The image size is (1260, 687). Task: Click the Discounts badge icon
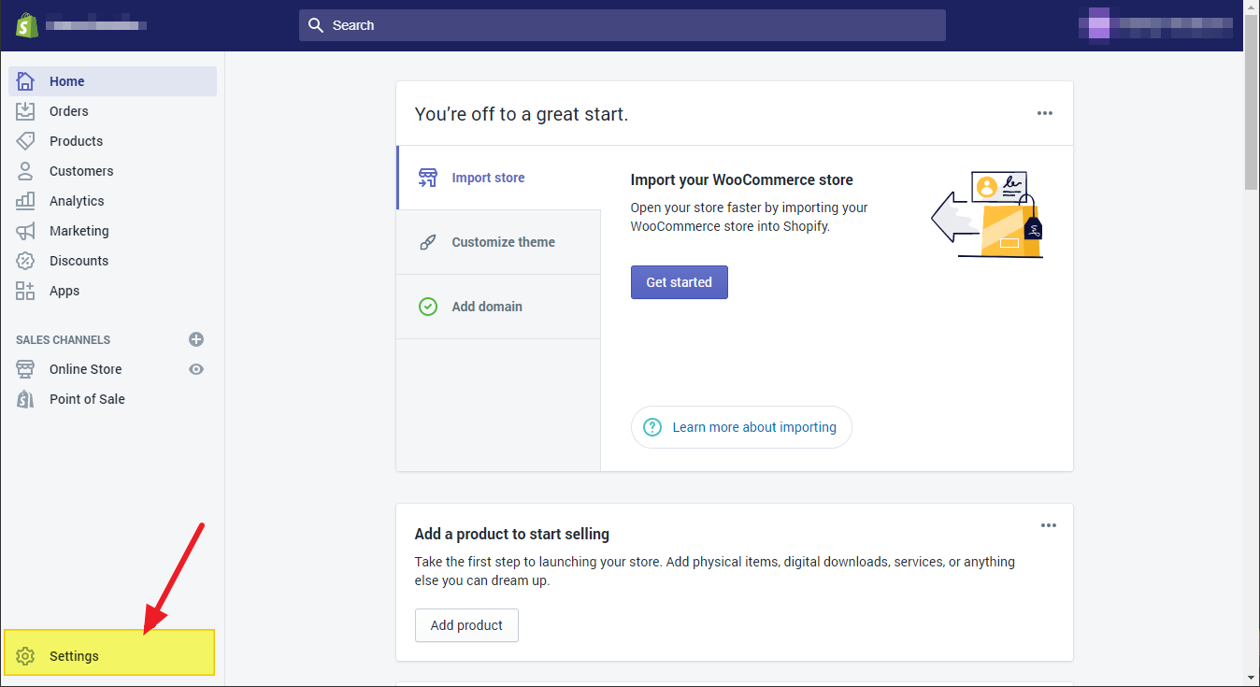[x=25, y=261]
